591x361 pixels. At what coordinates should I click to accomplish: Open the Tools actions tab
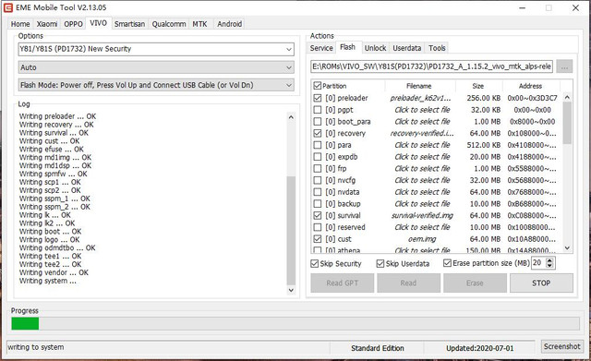pos(437,48)
